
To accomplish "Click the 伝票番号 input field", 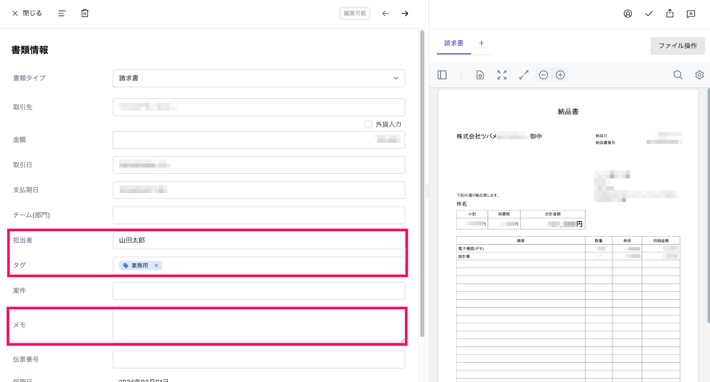I will pos(259,359).
